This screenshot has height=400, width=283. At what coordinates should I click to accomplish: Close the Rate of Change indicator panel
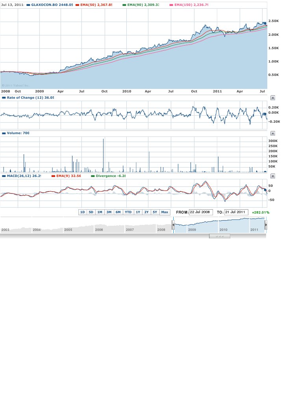pyautogui.click(x=273, y=98)
